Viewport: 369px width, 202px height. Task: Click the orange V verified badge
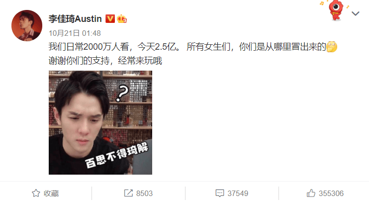tap(110, 19)
